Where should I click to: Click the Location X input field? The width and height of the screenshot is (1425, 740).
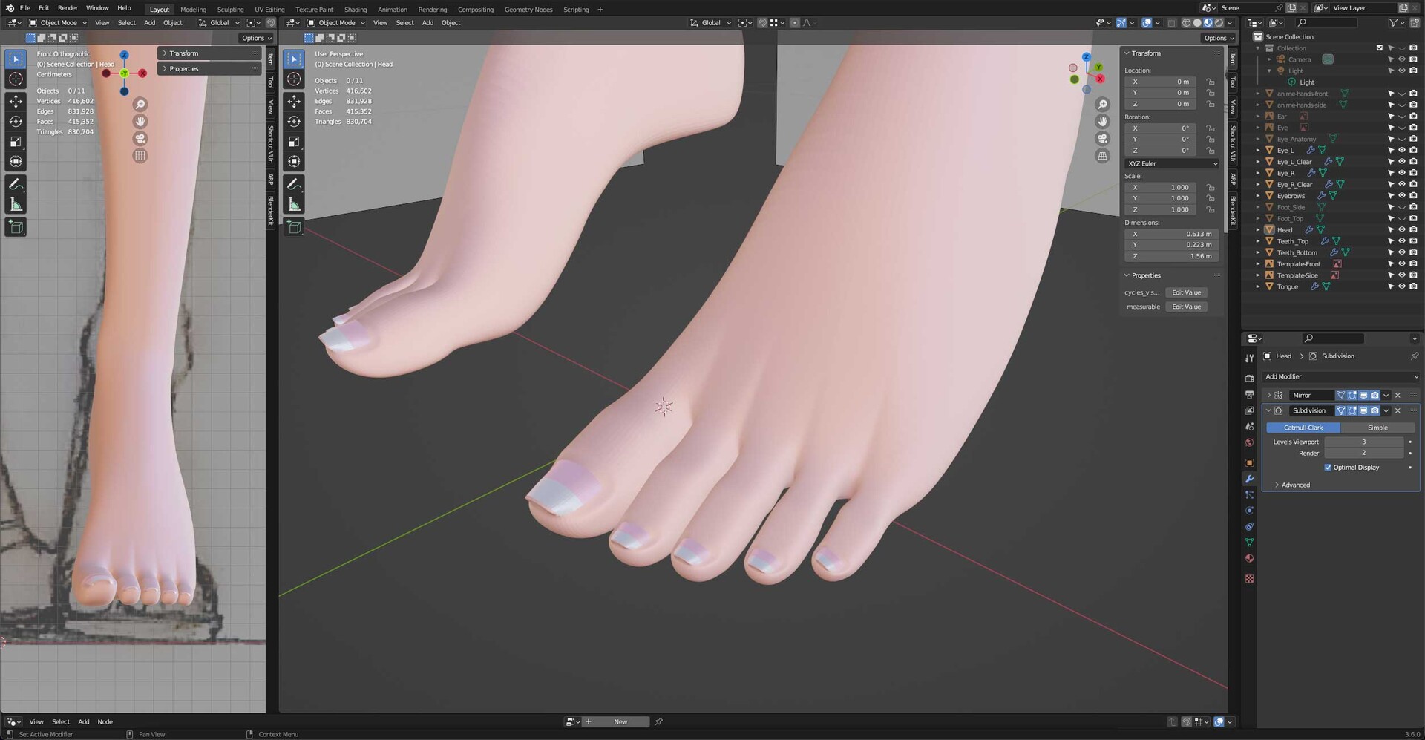1162,82
